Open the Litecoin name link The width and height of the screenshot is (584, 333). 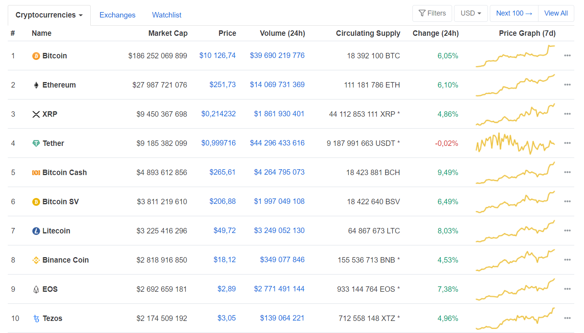(56, 231)
